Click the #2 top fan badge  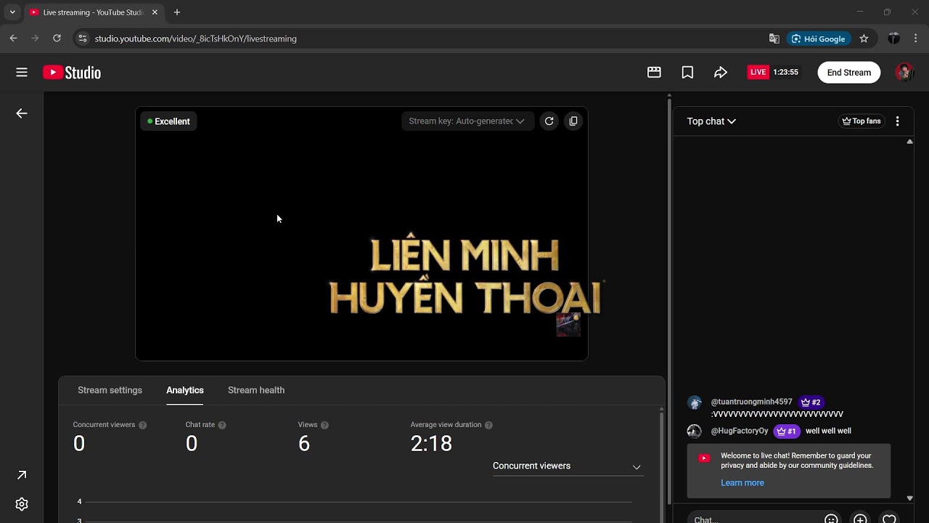click(811, 402)
